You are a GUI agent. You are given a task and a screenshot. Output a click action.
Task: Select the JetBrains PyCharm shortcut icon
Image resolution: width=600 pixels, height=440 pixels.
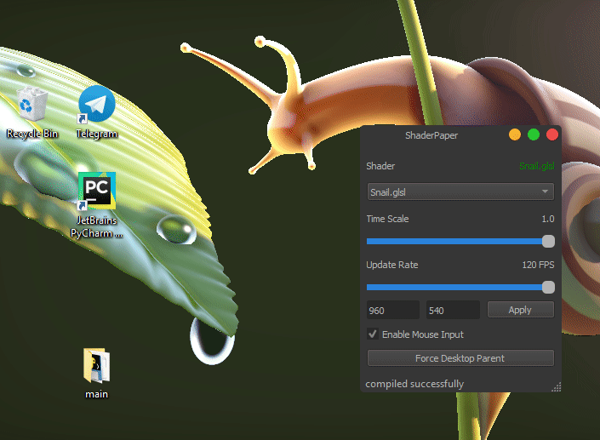pos(97,191)
